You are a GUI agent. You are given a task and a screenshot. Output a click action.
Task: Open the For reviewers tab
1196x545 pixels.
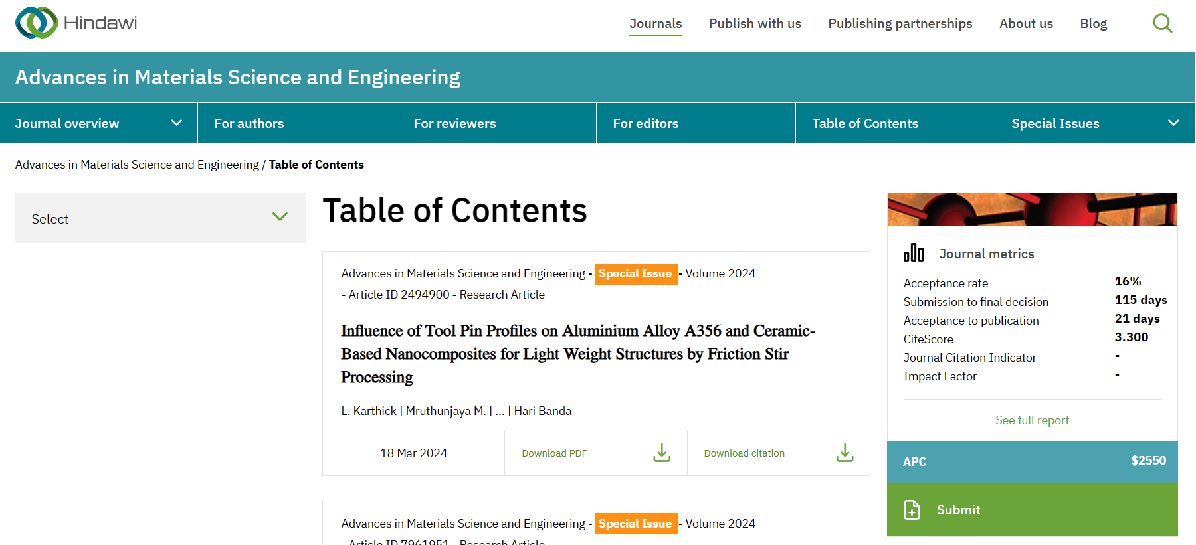(496, 123)
